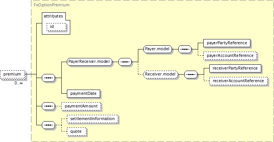Open the payerAccountReference element
Image resolution: width=274 pixels, height=142 pixels.
click(230, 56)
